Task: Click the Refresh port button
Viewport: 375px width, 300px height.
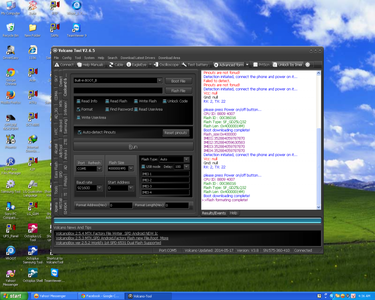Action: (x=94, y=163)
